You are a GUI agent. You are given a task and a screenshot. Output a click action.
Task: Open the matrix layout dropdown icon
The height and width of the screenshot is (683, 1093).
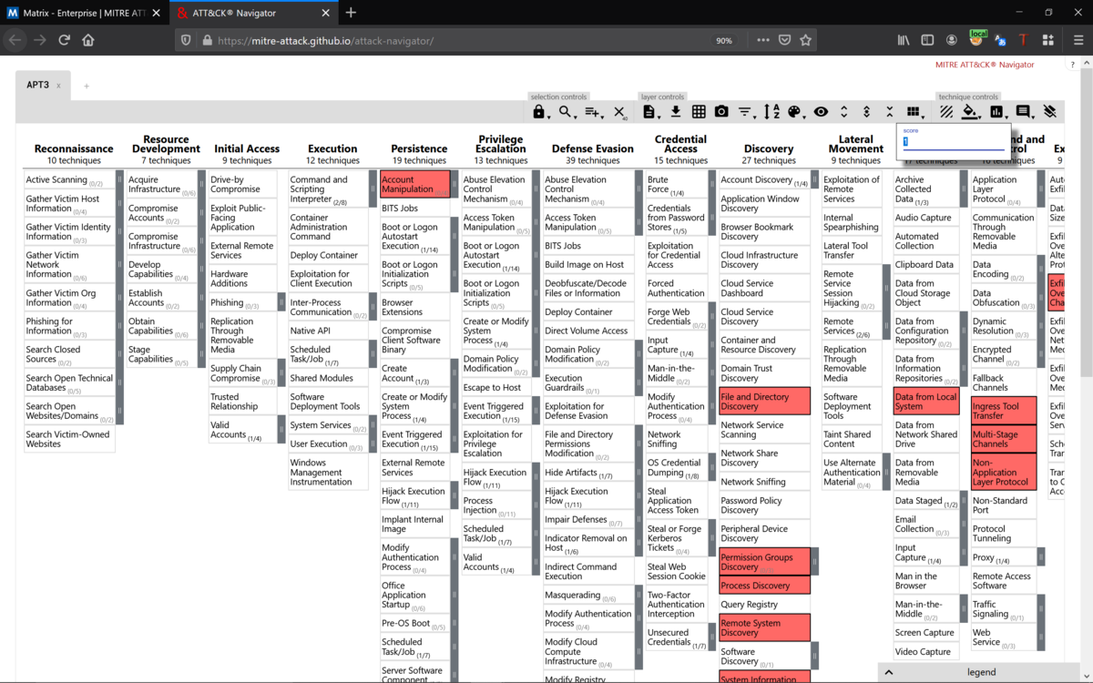pos(914,112)
